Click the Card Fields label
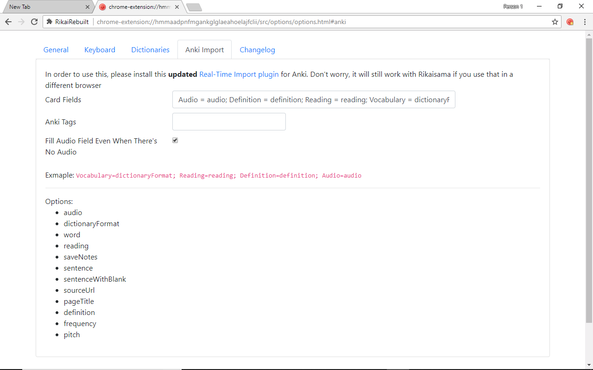This screenshot has width=593, height=370. [63, 100]
